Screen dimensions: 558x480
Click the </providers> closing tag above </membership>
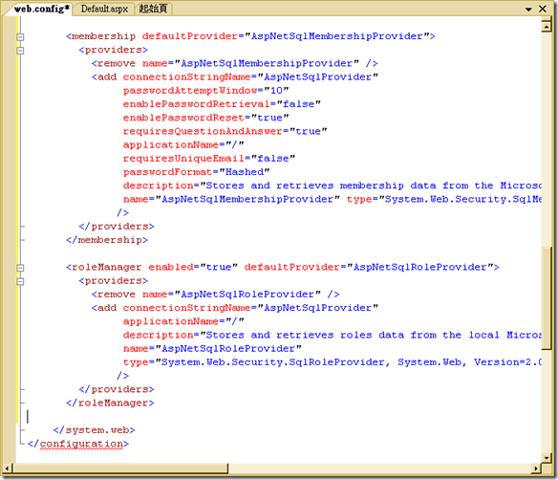pos(117,227)
